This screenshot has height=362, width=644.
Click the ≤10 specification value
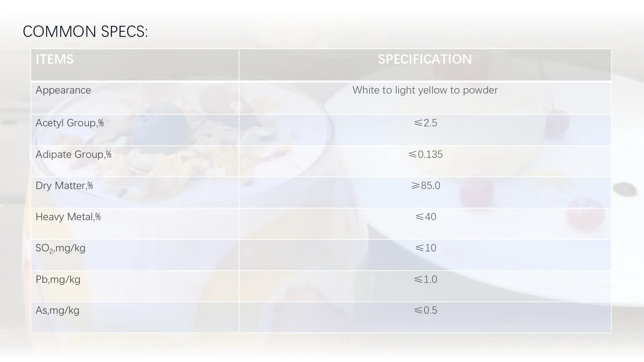click(425, 248)
